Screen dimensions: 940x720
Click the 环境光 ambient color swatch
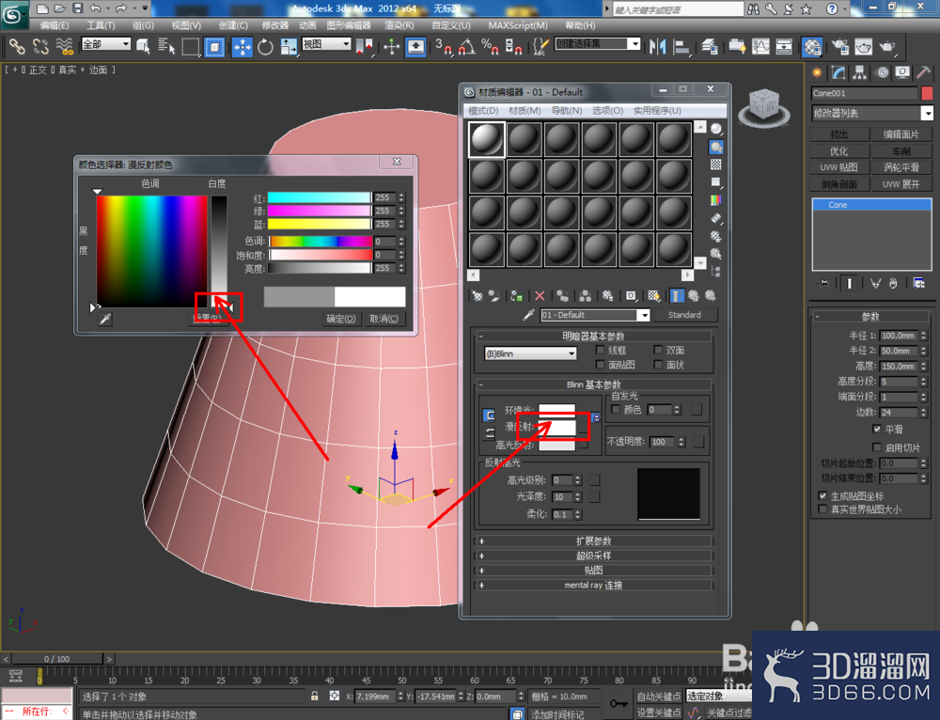(556, 410)
